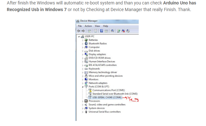Screen dimensions: 206x126
Task: Click the USER-PC computer icon
Action: click(x=83, y=36)
